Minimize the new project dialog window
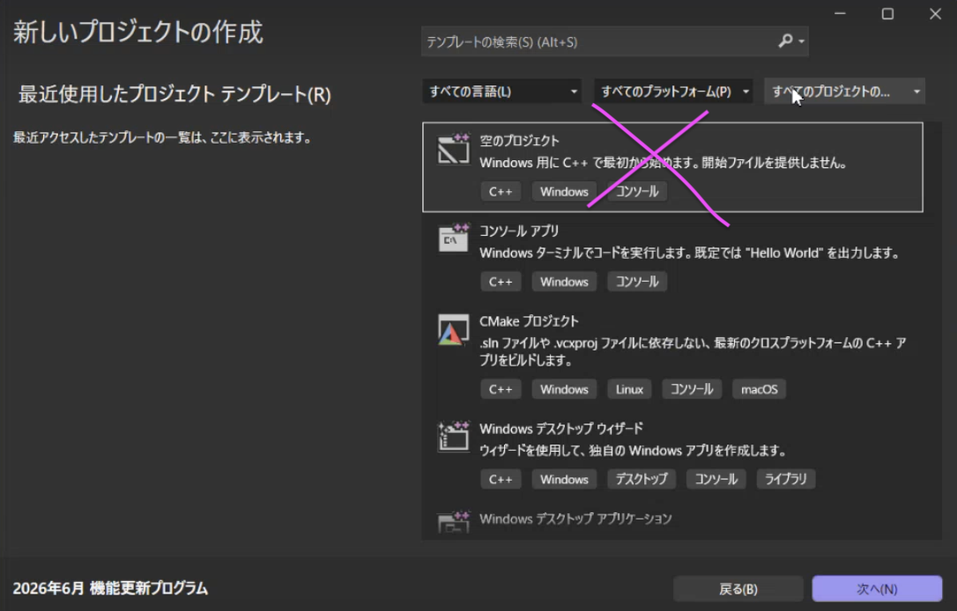This screenshot has width=957, height=611. (841, 13)
